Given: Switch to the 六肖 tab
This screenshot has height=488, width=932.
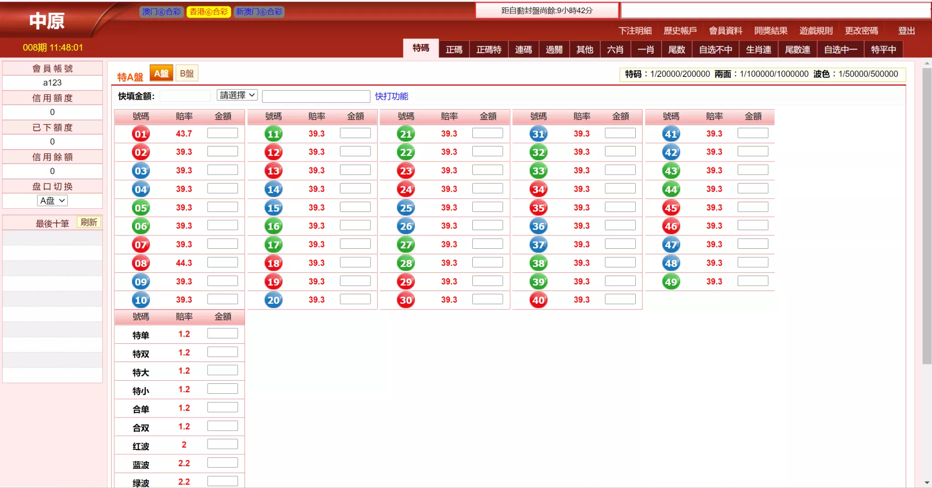Looking at the screenshot, I should 615,50.
